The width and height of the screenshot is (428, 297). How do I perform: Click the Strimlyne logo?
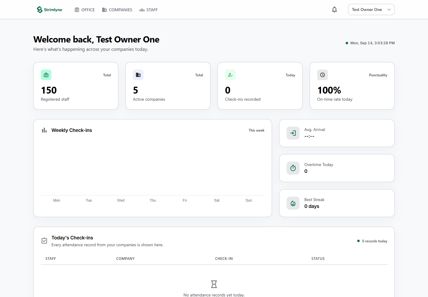pos(49,10)
